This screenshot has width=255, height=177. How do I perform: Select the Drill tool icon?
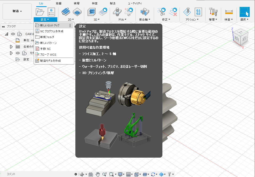point(117,12)
